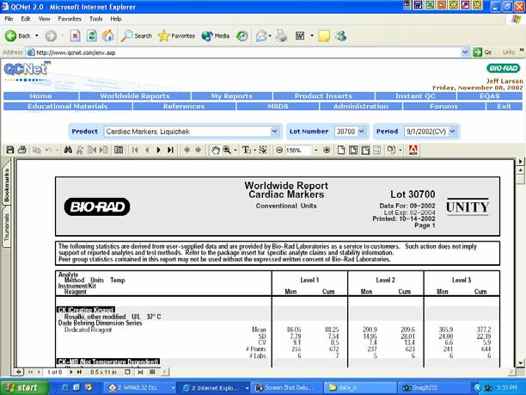526x395 pixels.
Task: Switch to the Thumbnails side tab
Action: tap(6, 227)
